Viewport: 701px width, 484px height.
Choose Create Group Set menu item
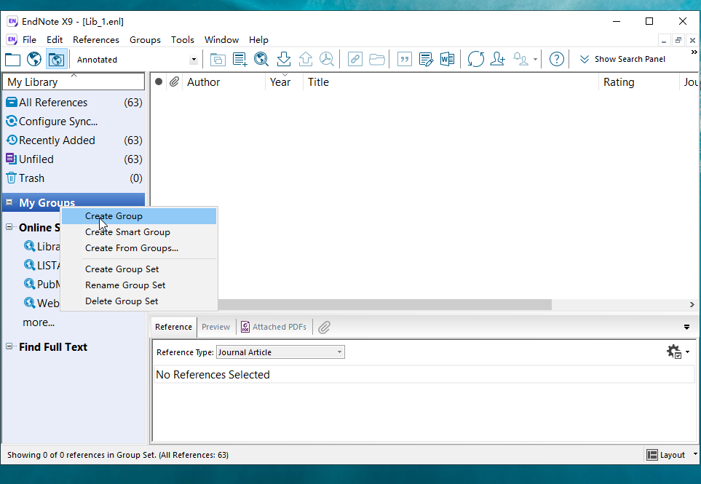point(139,269)
